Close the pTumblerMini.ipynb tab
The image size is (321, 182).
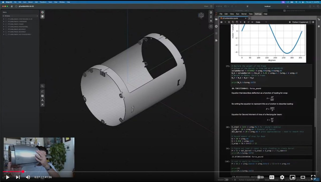[x=245, y=18]
